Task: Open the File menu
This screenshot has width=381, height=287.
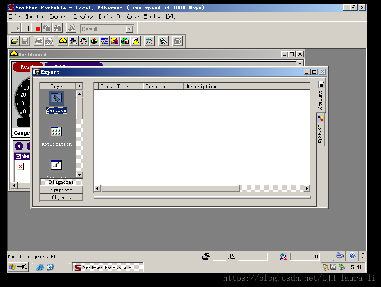Action: coord(14,17)
